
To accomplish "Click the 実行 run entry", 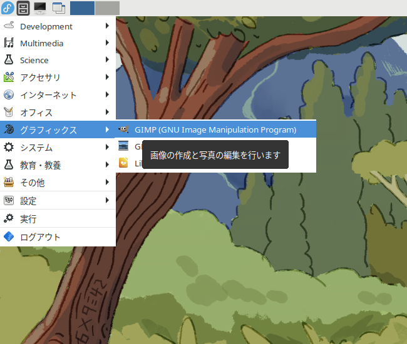I will 58,218.
